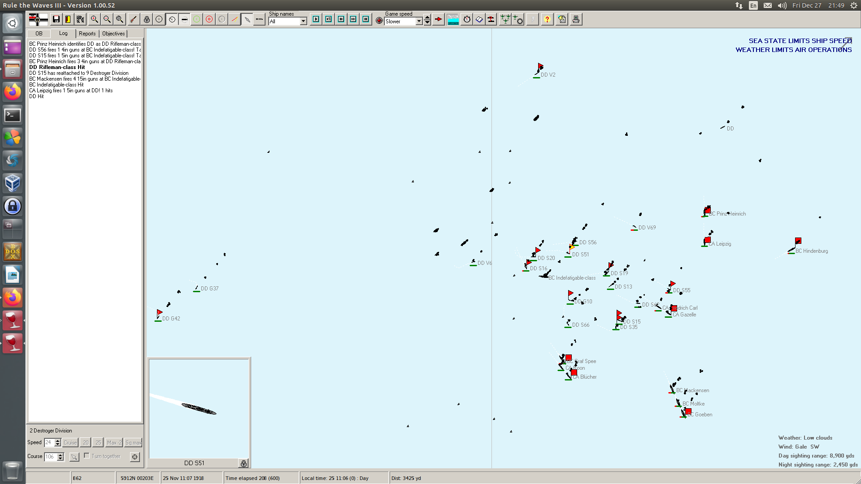Expand the Ship names dropdown
The width and height of the screenshot is (861, 484).
pyautogui.click(x=304, y=22)
